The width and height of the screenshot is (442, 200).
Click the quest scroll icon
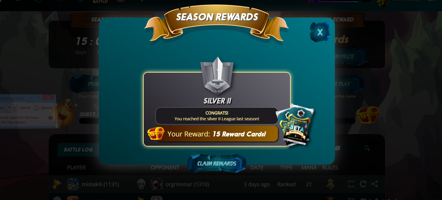(x=63, y=113)
